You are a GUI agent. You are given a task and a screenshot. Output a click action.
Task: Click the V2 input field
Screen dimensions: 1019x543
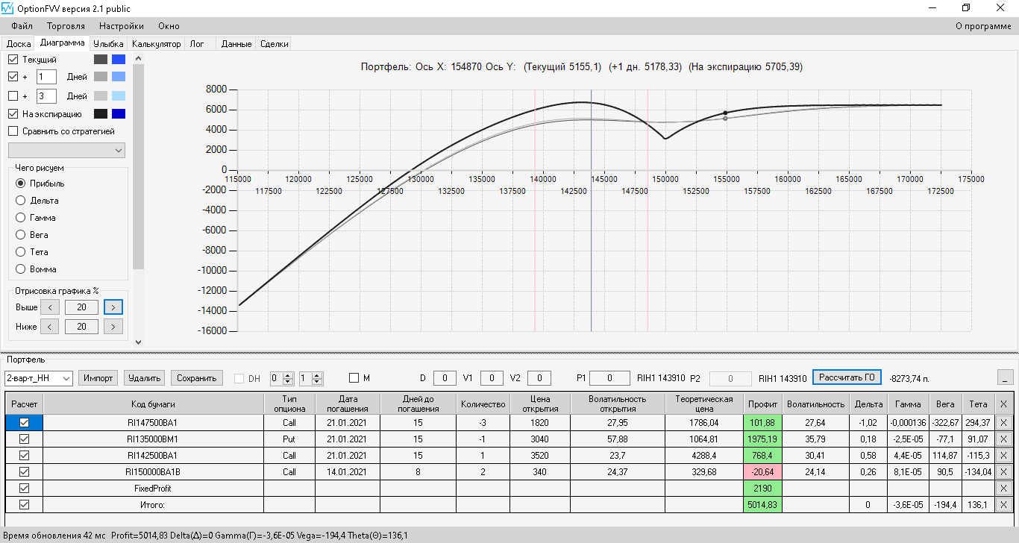[x=539, y=378]
